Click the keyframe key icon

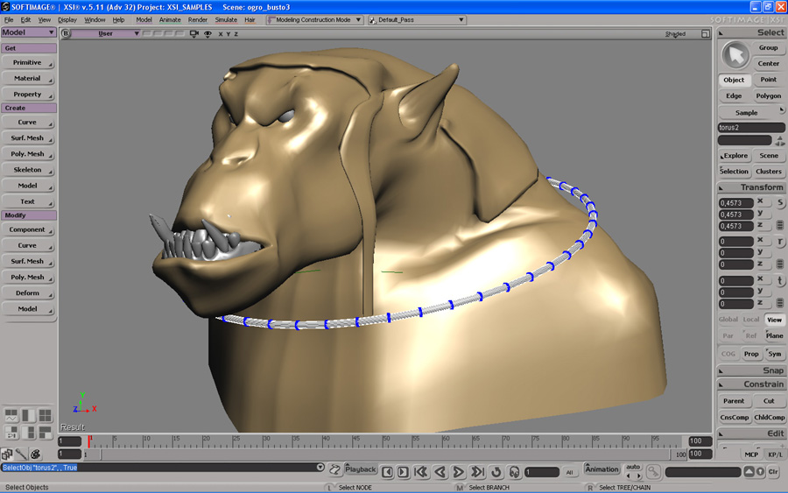pyautogui.click(x=653, y=472)
